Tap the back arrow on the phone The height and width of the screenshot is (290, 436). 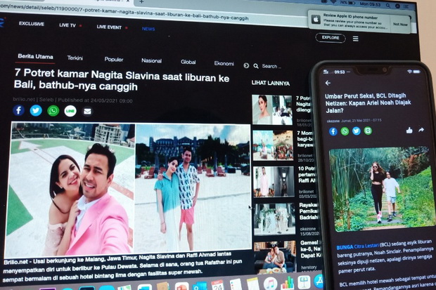click(x=328, y=83)
